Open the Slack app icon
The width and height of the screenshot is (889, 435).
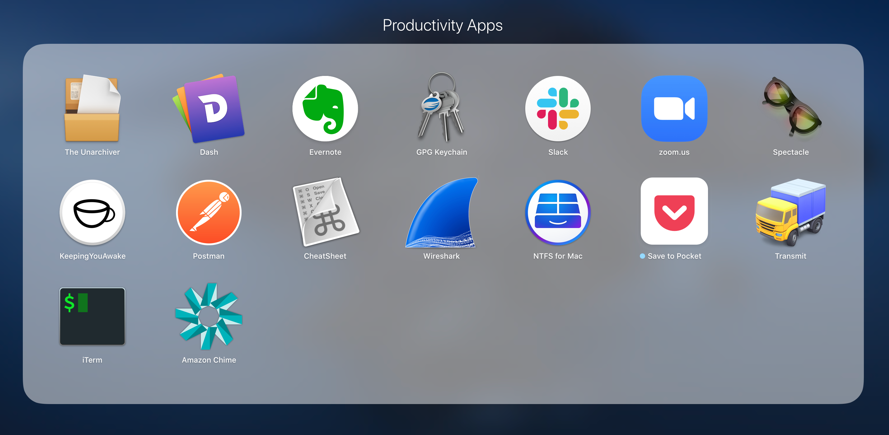(558, 109)
